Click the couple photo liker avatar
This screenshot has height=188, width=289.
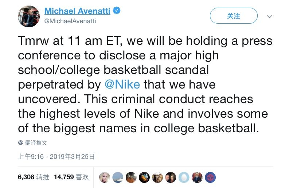coord(171,177)
